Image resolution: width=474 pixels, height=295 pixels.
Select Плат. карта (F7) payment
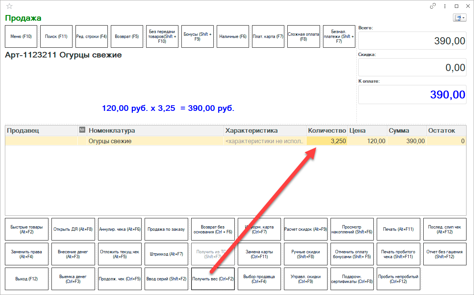click(268, 36)
